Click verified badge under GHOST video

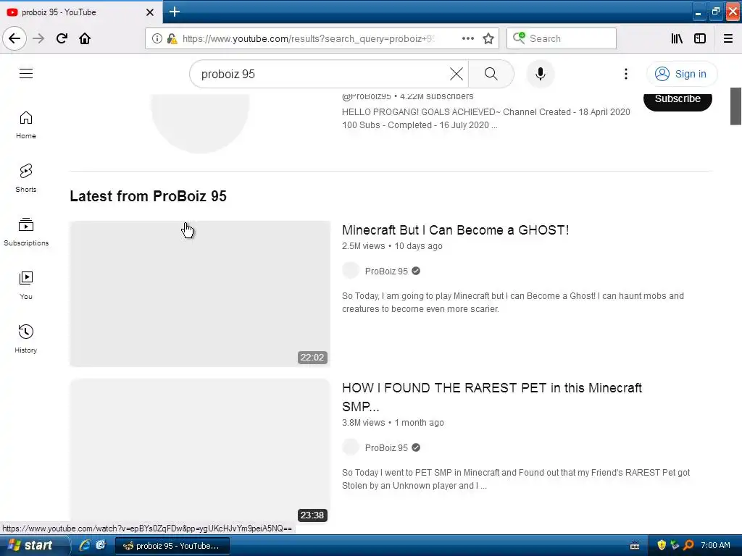(x=416, y=271)
